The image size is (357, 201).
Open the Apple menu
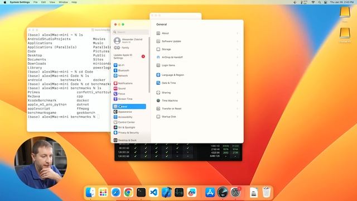5,2
